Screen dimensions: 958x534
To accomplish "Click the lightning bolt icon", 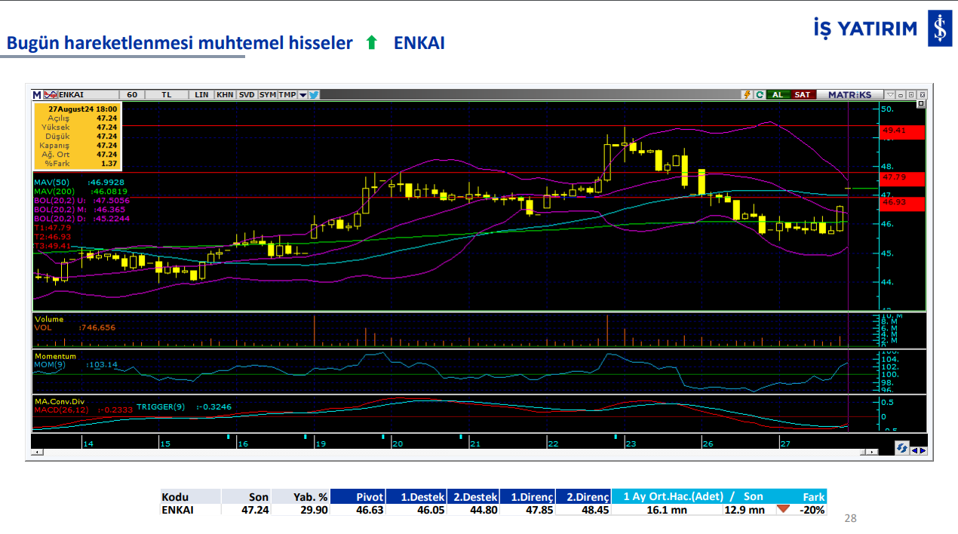I will [747, 95].
